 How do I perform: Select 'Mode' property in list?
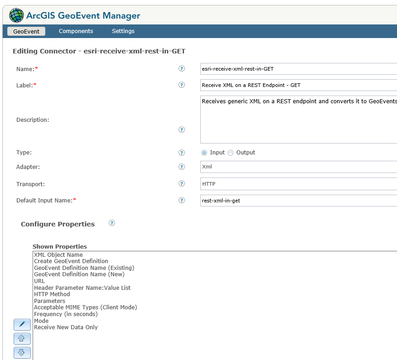coord(41,321)
